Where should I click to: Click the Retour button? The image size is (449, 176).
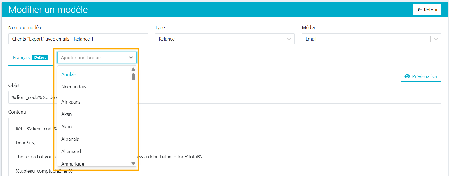(x=427, y=10)
